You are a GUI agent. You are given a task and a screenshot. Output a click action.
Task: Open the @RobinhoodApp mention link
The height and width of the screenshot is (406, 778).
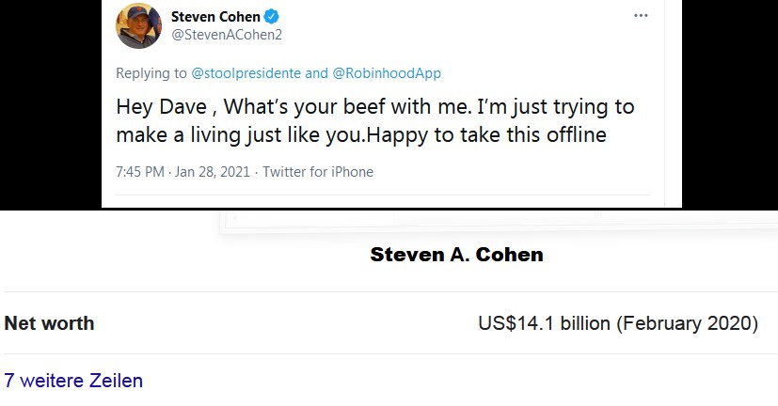[387, 73]
